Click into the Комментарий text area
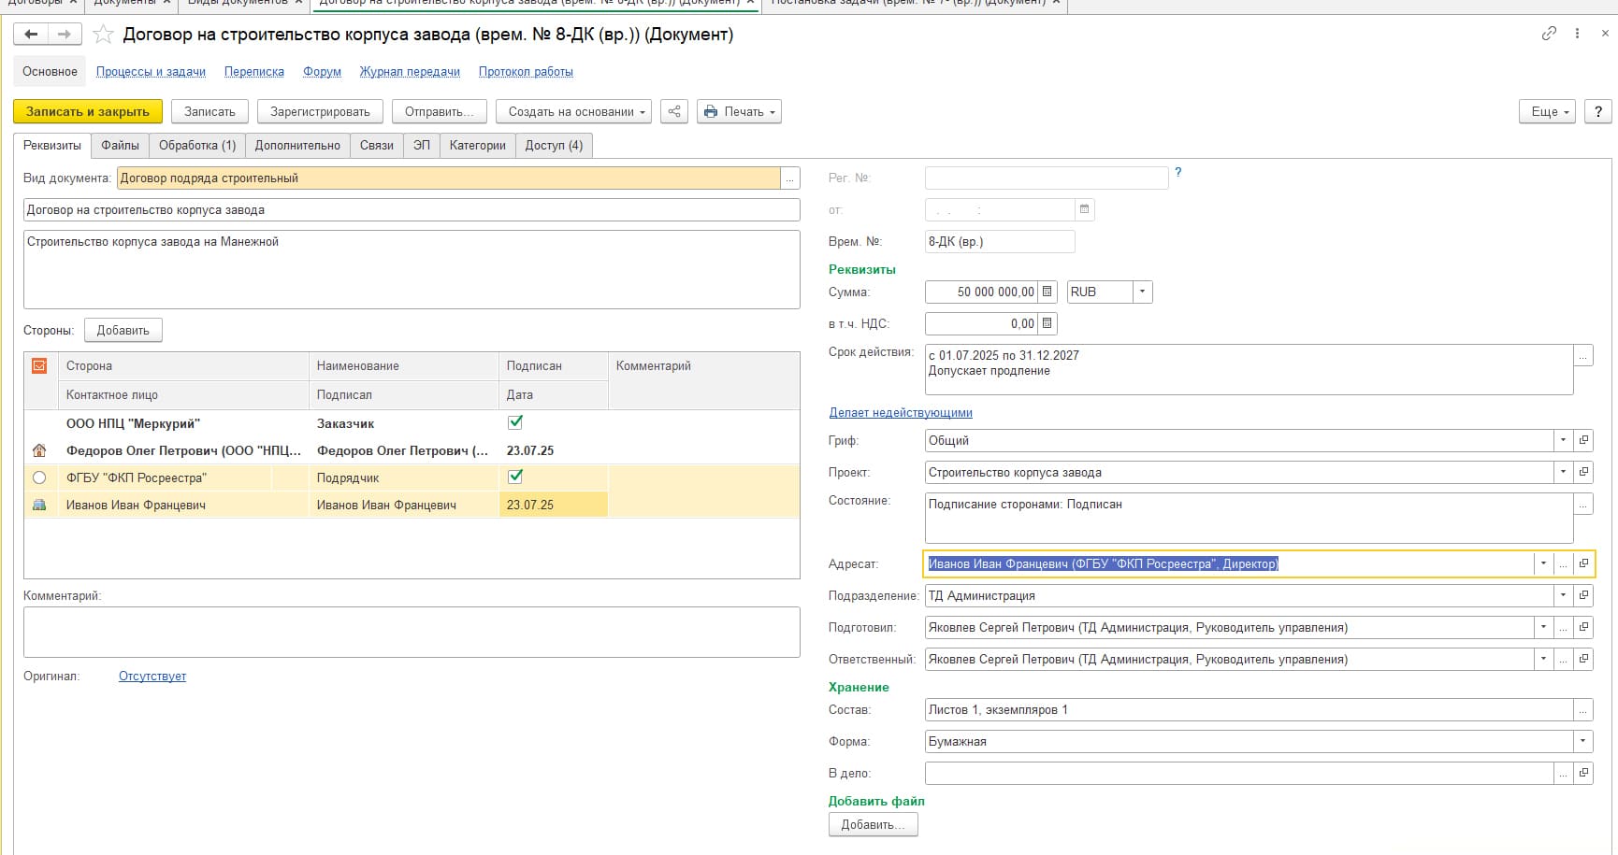1618x855 pixels. click(412, 632)
